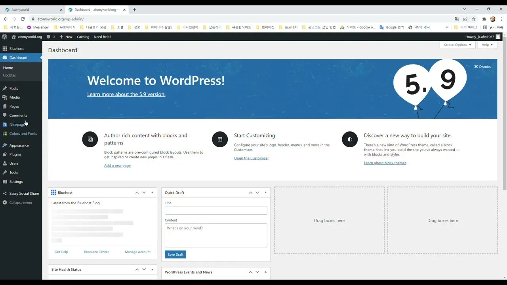The width and height of the screenshot is (507, 285).
Task: Open Sassy Social Share settings
Action: [x=21, y=194]
